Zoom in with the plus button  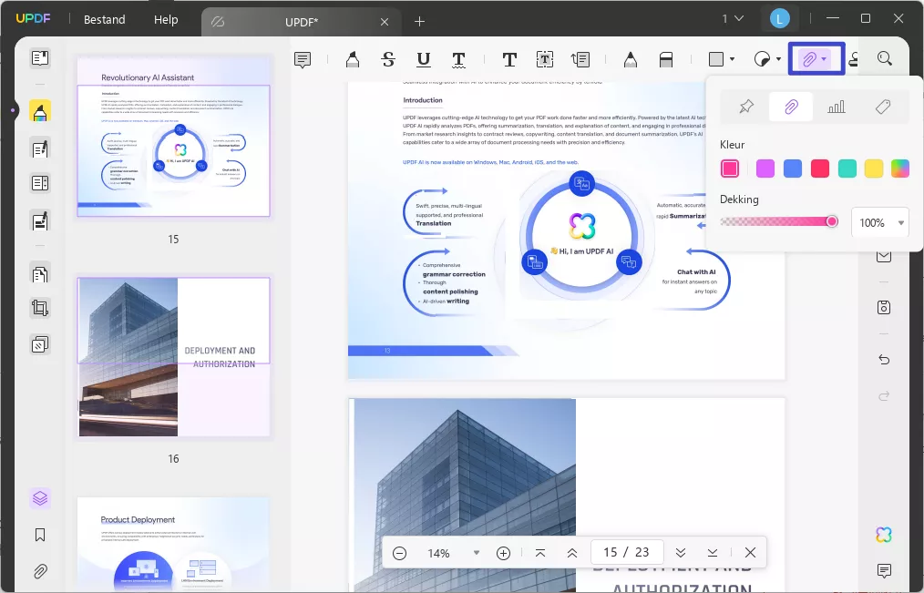pos(503,553)
